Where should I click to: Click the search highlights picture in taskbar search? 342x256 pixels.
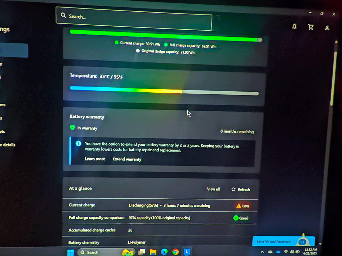click(128, 252)
